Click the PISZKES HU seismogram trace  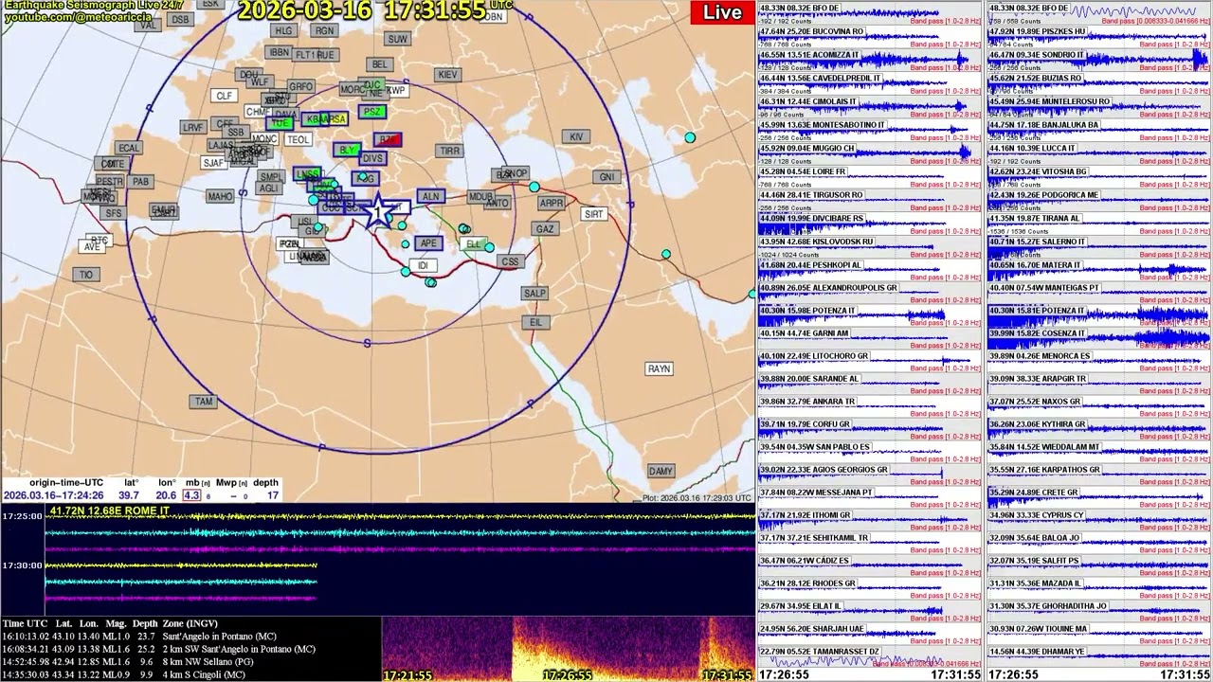(x=1099, y=37)
